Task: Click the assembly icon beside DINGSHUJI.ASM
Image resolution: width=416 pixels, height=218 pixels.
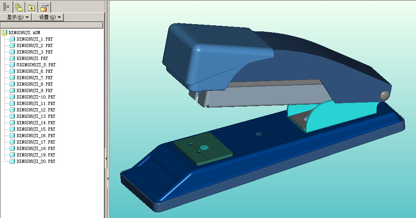Action: 4,33
